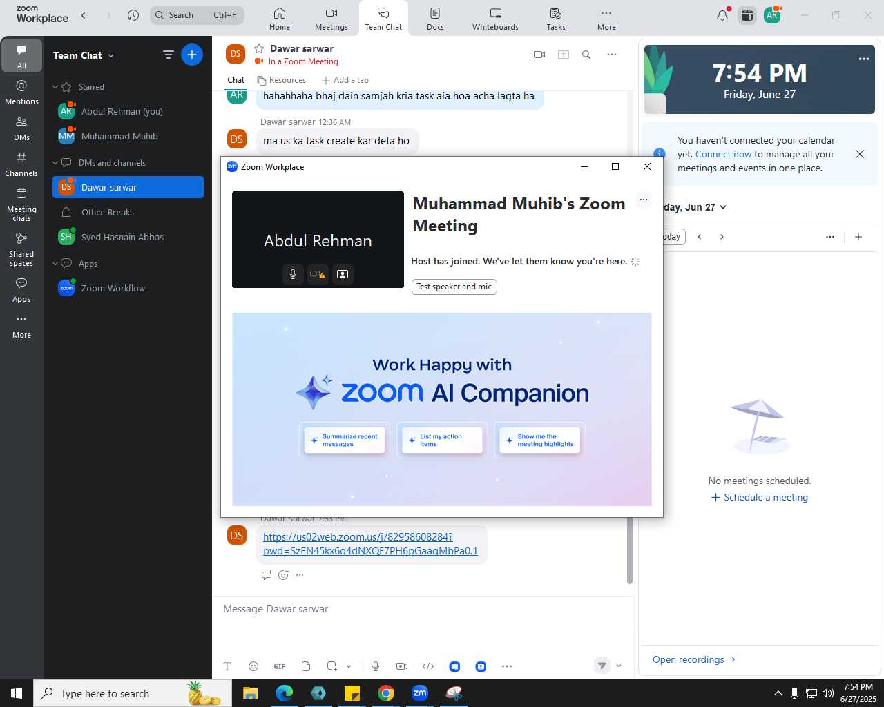Viewport: 884px width, 707px height.
Task: Switch to the Resources tab
Action: [x=282, y=80]
